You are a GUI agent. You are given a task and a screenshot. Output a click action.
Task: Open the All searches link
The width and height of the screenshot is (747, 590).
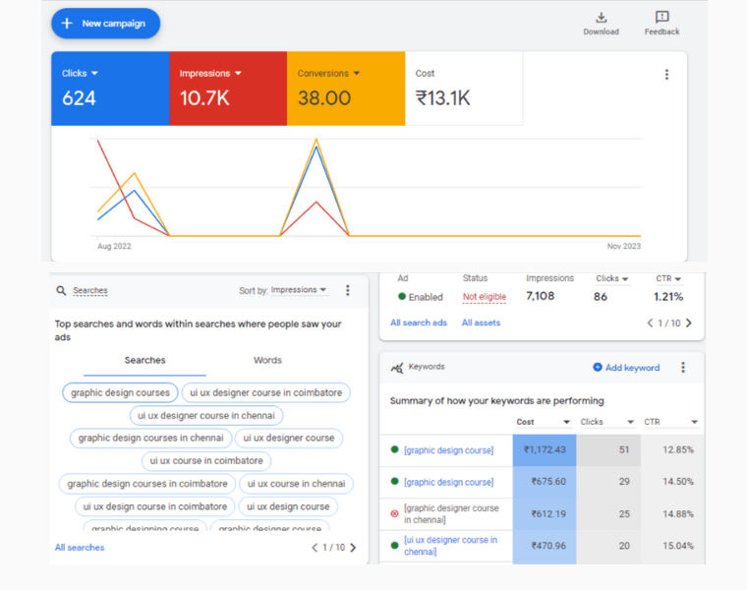coord(80,548)
